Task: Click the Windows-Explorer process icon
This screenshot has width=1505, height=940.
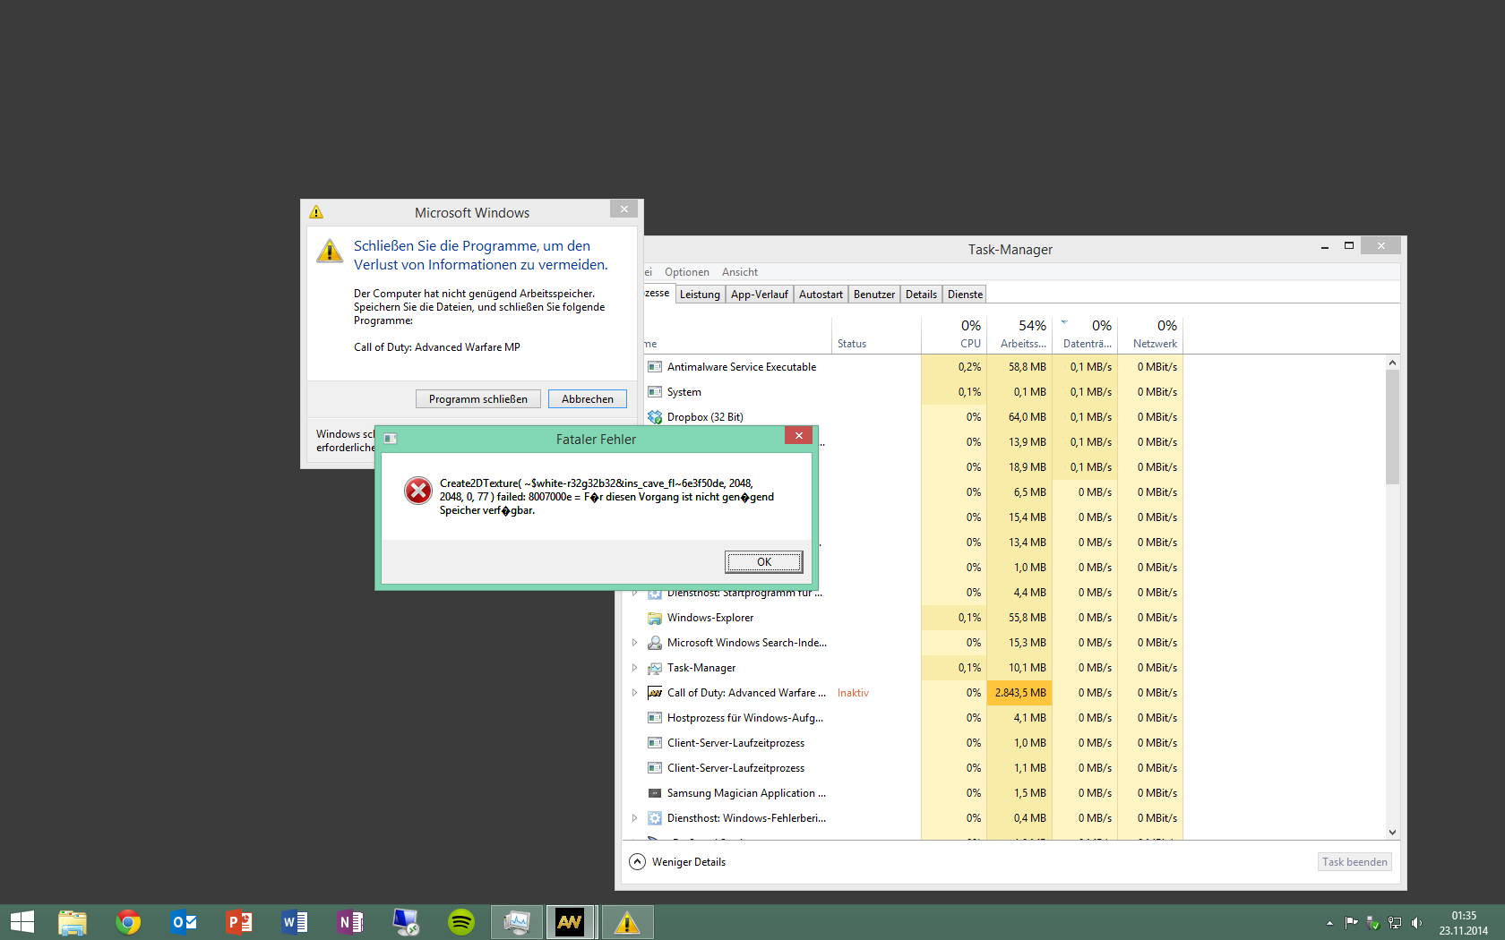Action: (655, 618)
